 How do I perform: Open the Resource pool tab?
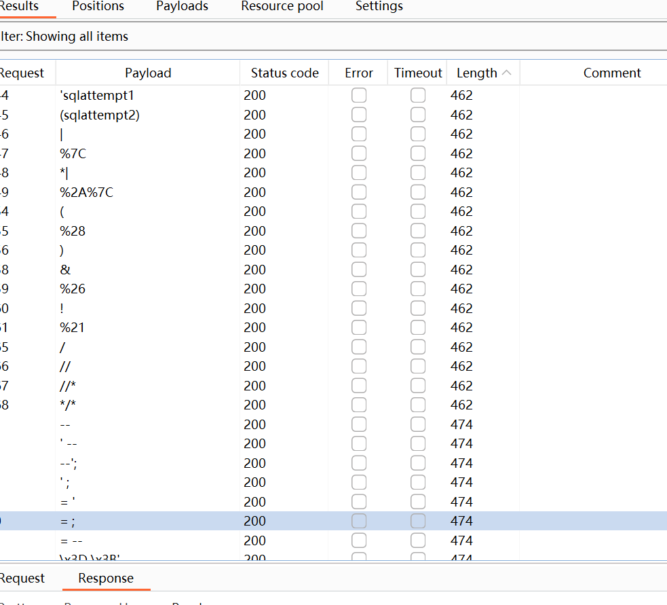click(x=282, y=6)
